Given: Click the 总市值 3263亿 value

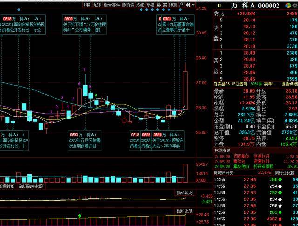Looking at the screenshot, I should click(247, 132).
